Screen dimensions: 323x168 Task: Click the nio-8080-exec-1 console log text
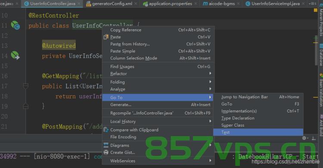[x=62, y=156]
